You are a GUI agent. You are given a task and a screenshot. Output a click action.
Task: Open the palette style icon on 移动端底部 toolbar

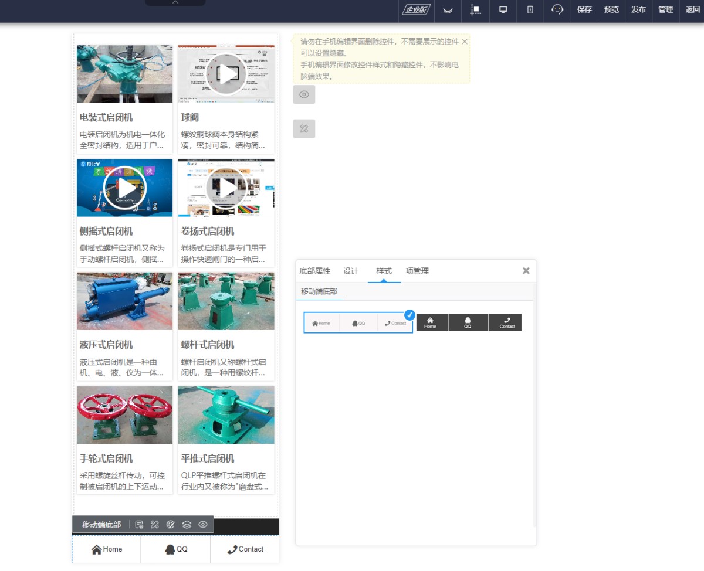coord(171,525)
